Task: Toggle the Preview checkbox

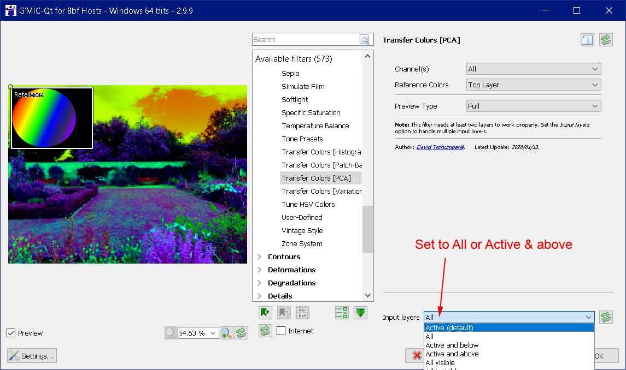Action: 11,333
